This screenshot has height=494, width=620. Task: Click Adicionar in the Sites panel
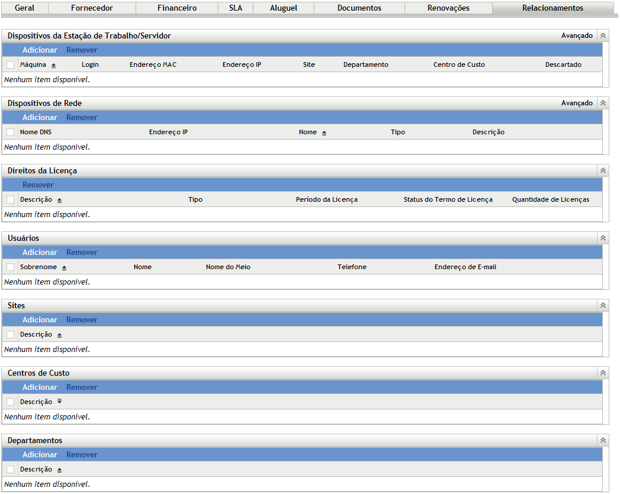click(40, 320)
